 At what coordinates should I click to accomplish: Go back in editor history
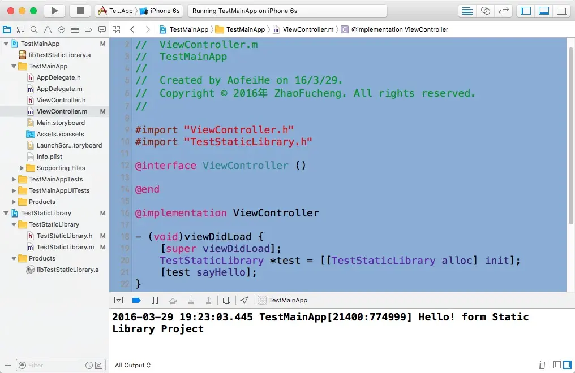(132, 29)
